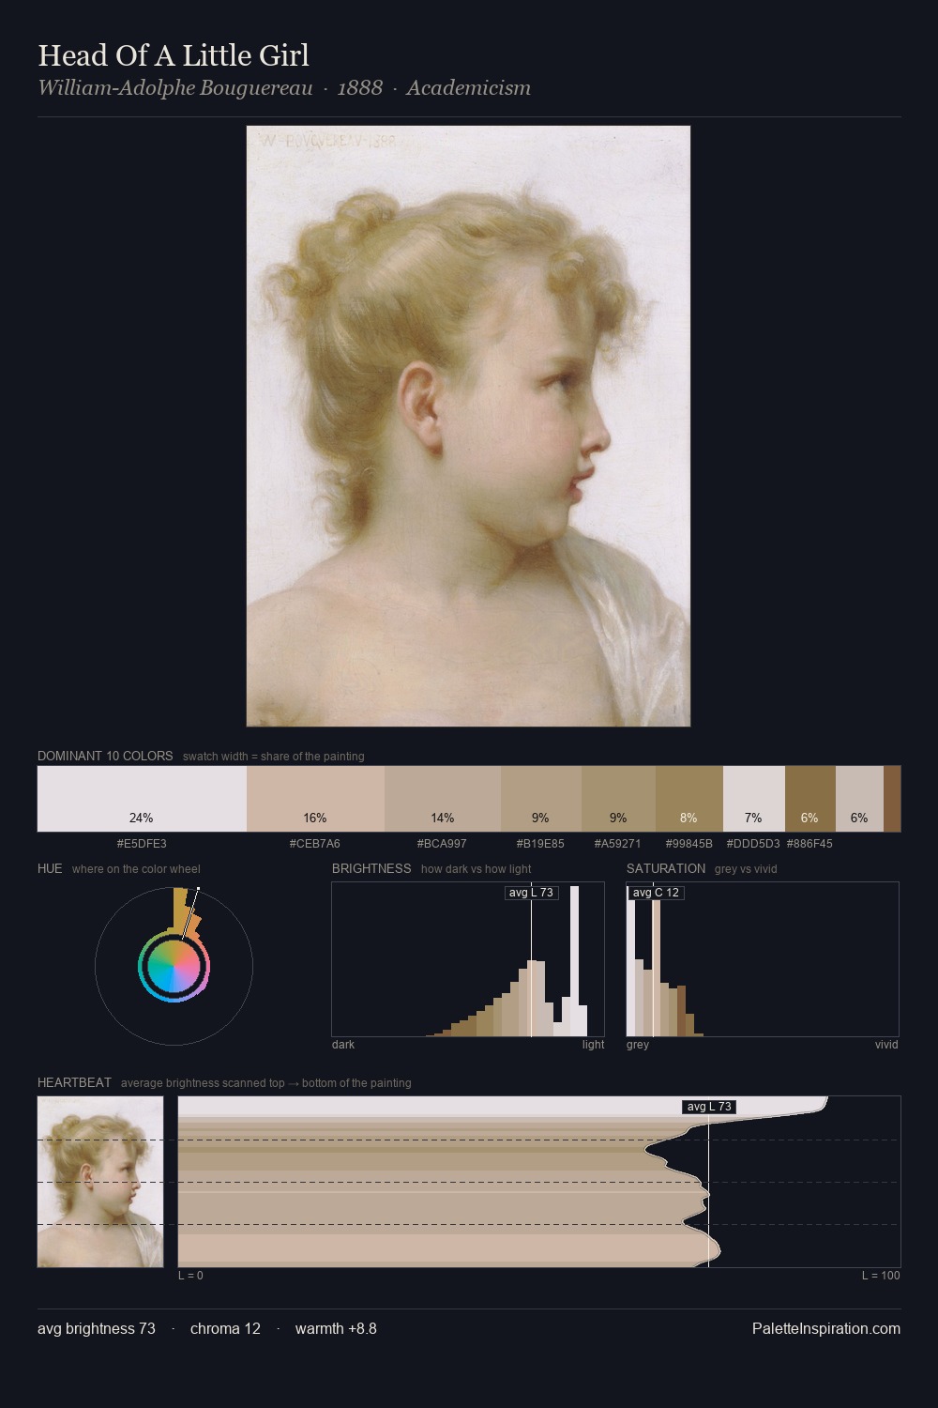Click the main Bouguereau painting image
This screenshot has height=1408, width=938.
click(x=468, y=426)
